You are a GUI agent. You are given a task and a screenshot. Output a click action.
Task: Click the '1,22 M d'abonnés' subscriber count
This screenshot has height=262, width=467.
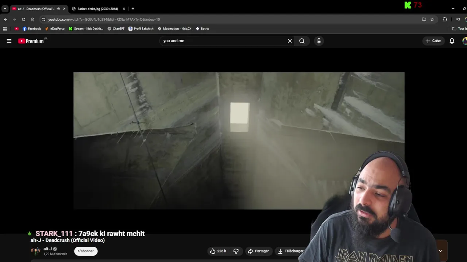pos(55,254)
